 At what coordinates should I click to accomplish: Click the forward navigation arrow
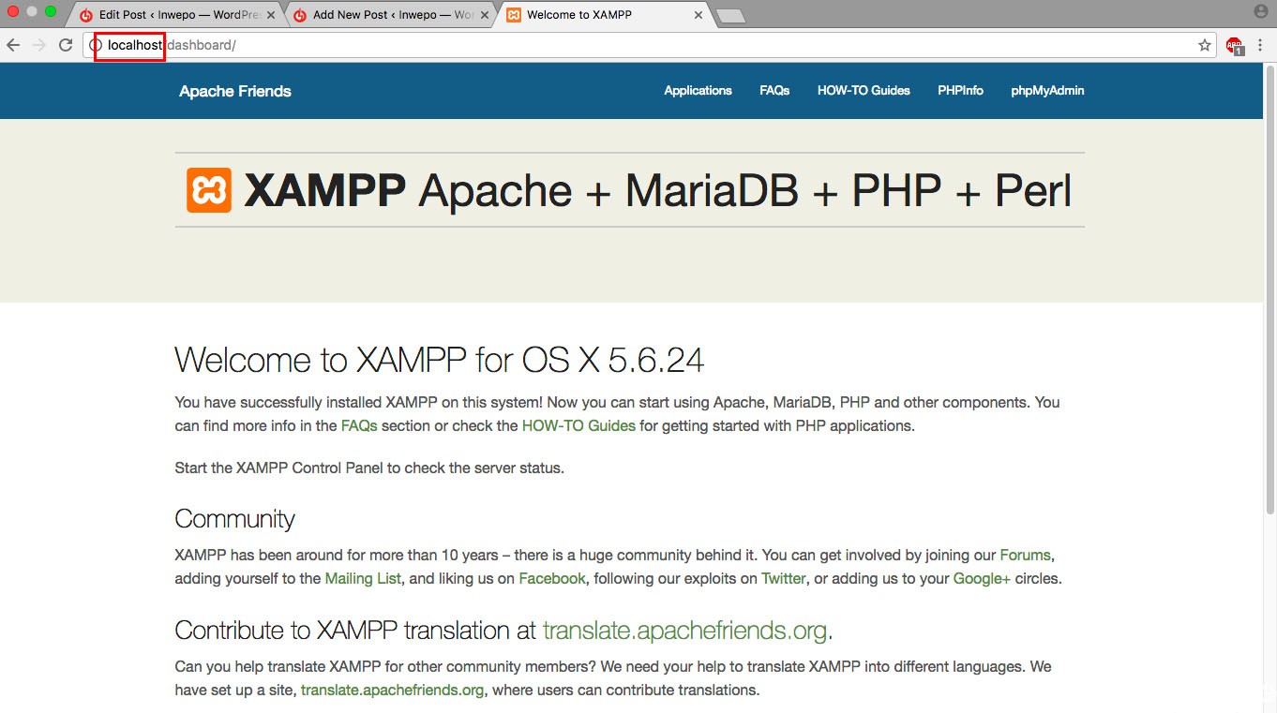pyautogui.click(x=38, y=44)
